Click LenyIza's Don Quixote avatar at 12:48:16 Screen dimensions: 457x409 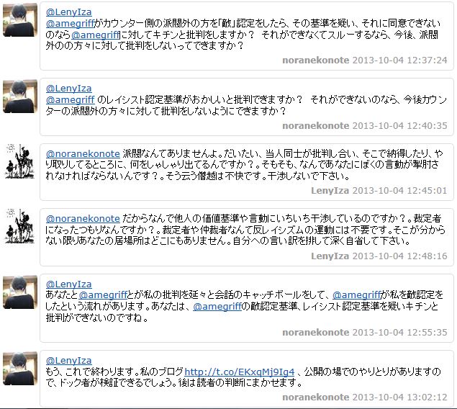pos(20,226)
